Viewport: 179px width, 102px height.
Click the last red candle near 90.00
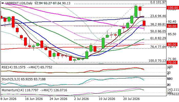point(144,23)
